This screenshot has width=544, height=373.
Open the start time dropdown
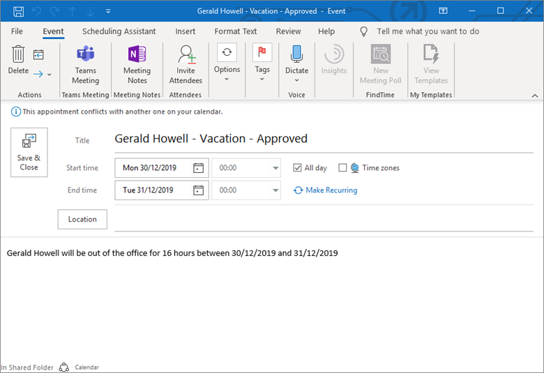tap(275, 168)
